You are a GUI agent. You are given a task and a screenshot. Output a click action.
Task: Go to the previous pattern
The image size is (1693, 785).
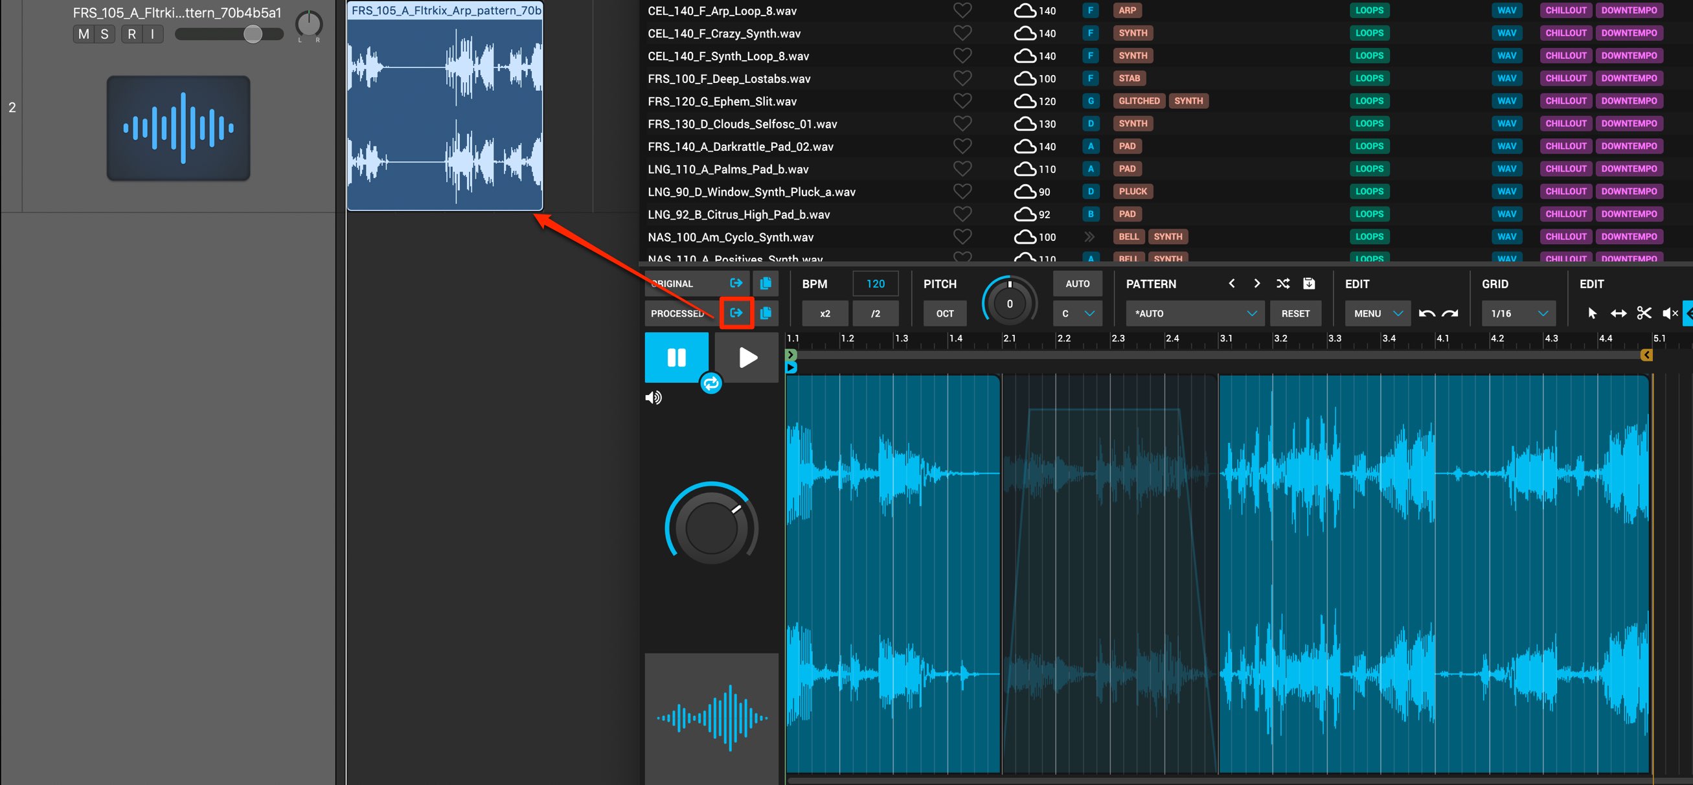pyautogui.click(x=1232, y=283)
